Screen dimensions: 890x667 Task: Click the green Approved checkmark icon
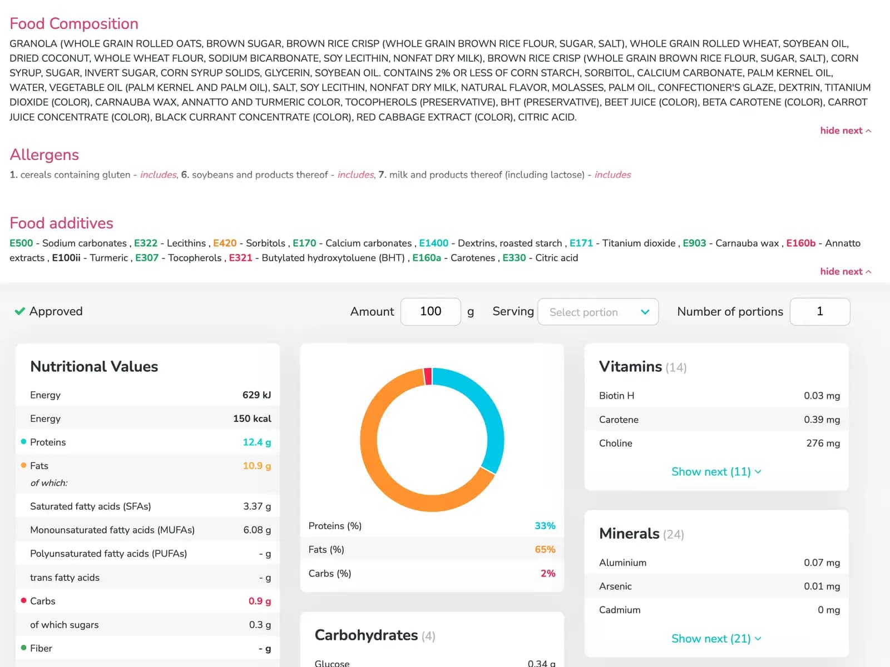(x=19, y=311)
